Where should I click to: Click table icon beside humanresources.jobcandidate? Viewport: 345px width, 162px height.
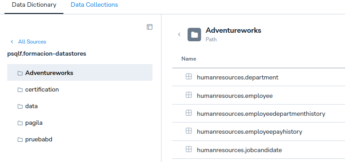(188, 150)
